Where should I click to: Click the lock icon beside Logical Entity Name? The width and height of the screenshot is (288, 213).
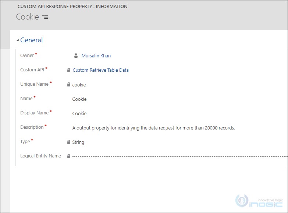pyautogui.click(x=69, y=156)
